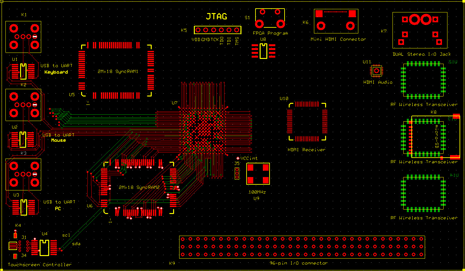465x271 pixels.
Task: Select the 2Mx18 SyncRAM2 chip U6
Action: coord(139,187)
